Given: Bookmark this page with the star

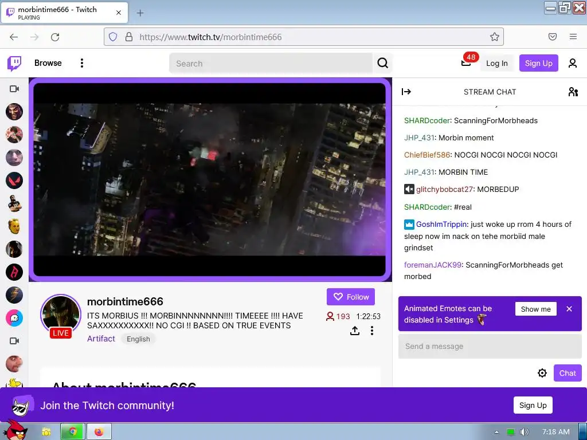Looking at the screenshot, I should click(495, 37).
